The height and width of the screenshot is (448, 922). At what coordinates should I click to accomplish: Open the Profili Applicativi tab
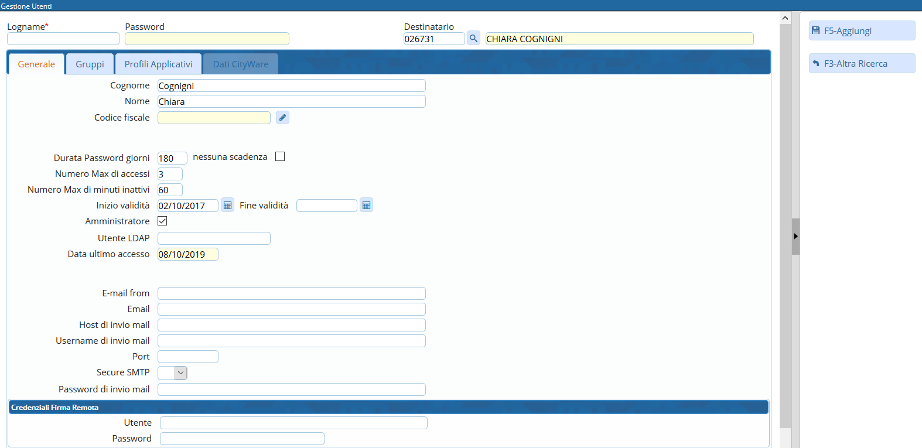point(158,64)
